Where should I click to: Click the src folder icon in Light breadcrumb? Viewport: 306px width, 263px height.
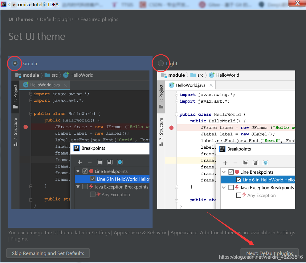193,75
